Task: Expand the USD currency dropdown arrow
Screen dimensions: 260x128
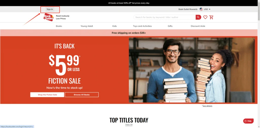Action: click(x=209, y=9)
